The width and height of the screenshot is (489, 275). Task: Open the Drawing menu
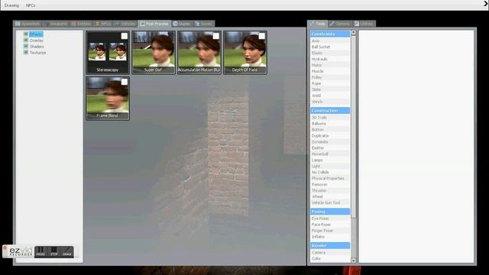click(x=11, y=5)
